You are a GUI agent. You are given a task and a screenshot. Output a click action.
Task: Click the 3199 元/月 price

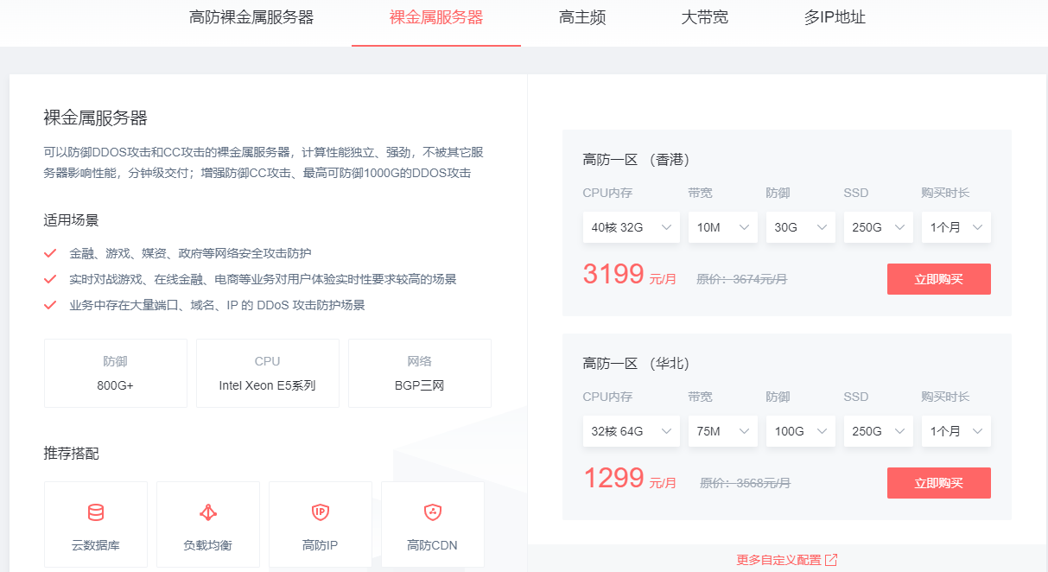pyautogui.click(x=630, y=275)
